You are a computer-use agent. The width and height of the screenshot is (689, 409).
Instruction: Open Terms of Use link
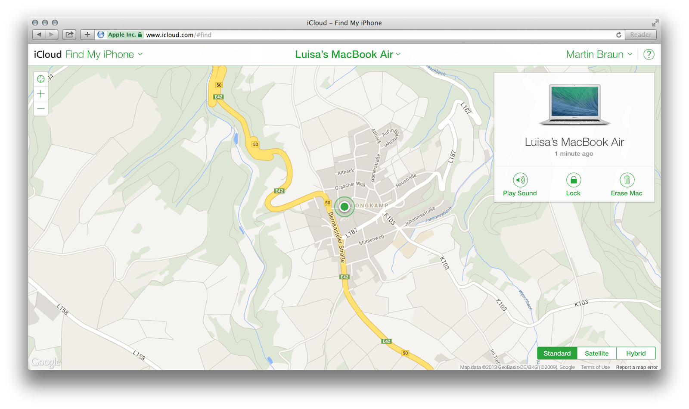pos(595,367)
